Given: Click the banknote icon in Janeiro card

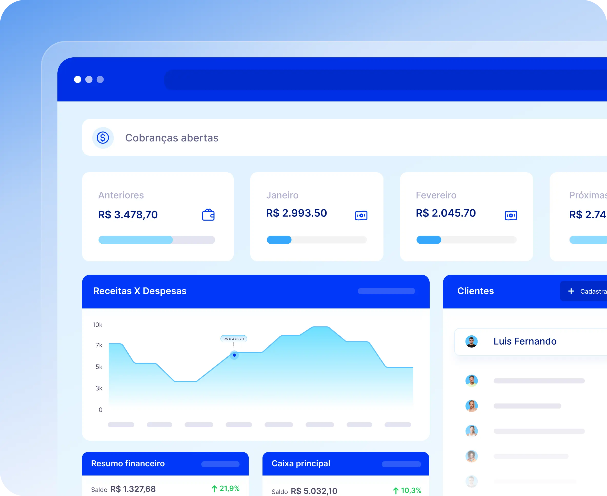Looking at the screenshot, I should coord(361,215).
